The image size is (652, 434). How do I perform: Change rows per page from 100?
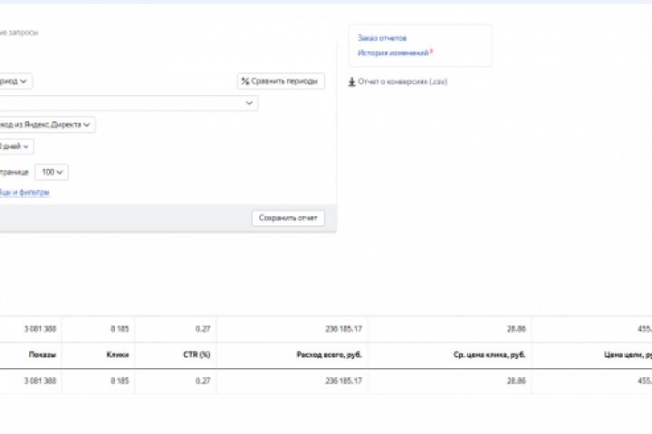53,172
